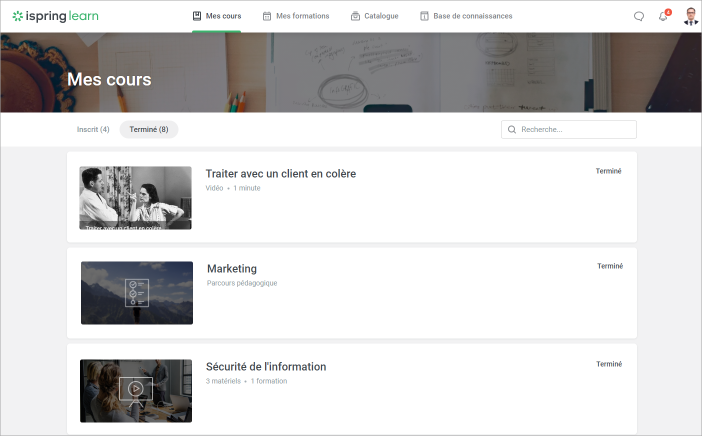702x436 pixels.
Task: Open the chat messages bubble icon
Action: (x=639, y=16)
